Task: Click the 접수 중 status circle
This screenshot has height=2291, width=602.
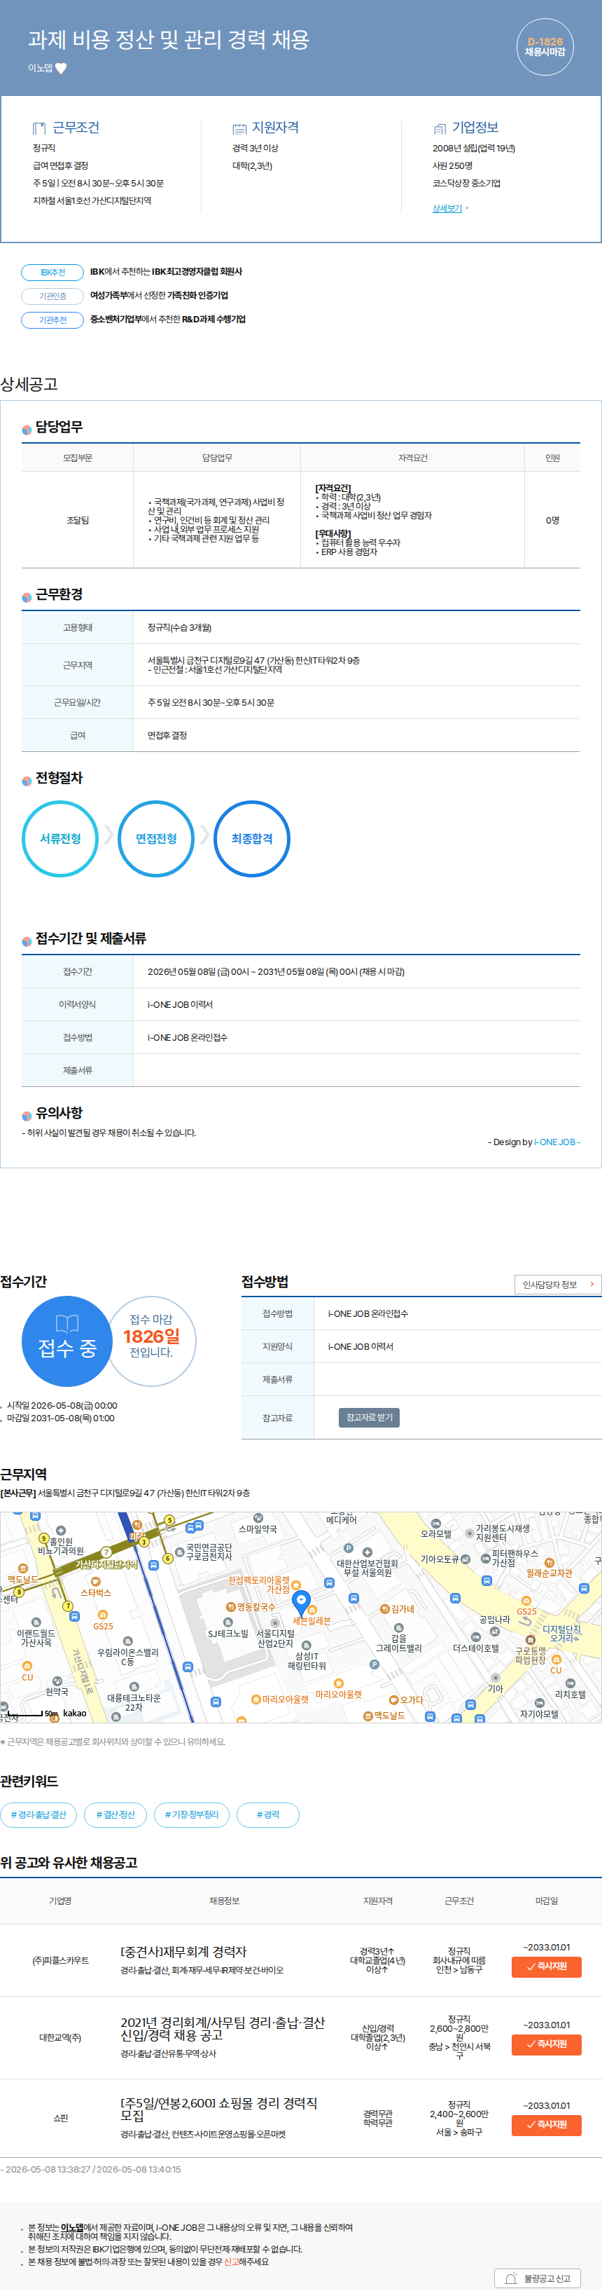Action: tap(66, 1341)
